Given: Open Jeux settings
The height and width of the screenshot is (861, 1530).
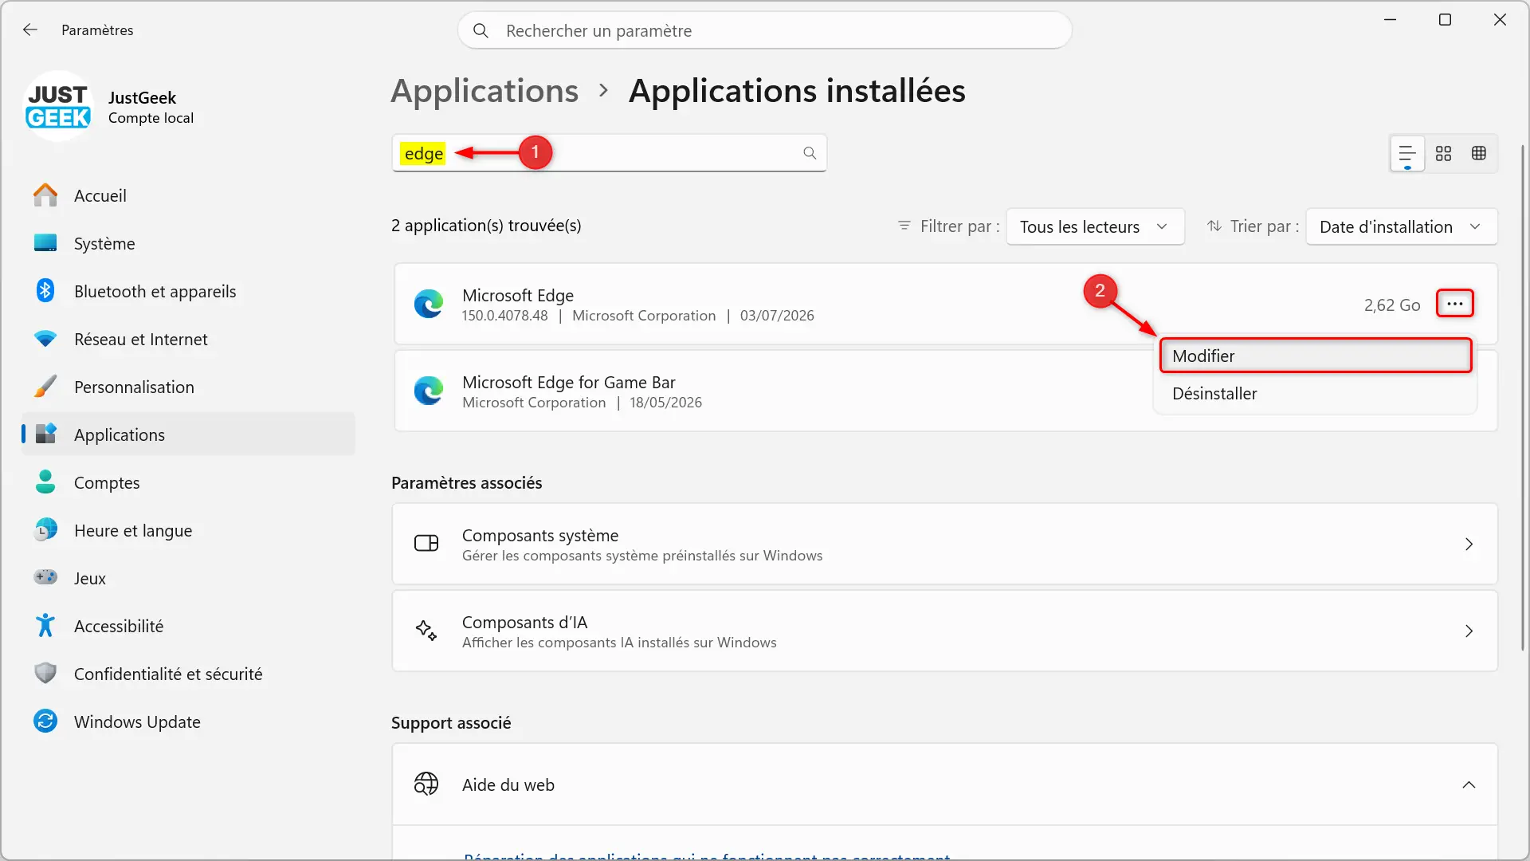Looking at the screenshot, I should 188,578.
